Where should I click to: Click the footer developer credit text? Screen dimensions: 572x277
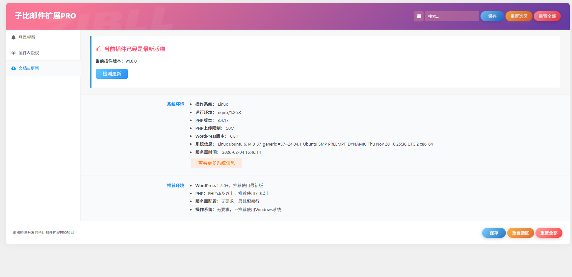click(43, 233)
